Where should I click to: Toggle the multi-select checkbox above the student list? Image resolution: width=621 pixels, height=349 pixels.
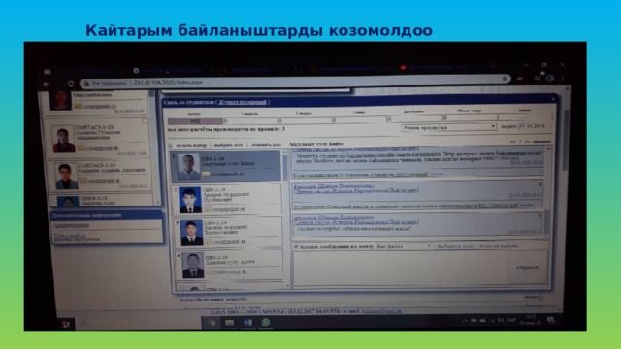coord(171,146)
